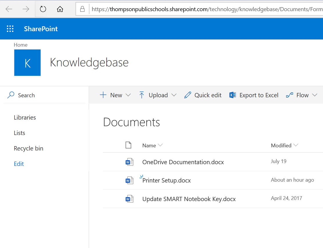Viewport: 323px width, 248px height.
Task: Click the Knowledgebase site title
Action: tap(89, 63)
